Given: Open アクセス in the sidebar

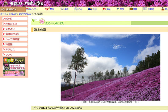Looking at the screenshot, I should point(15,49).
